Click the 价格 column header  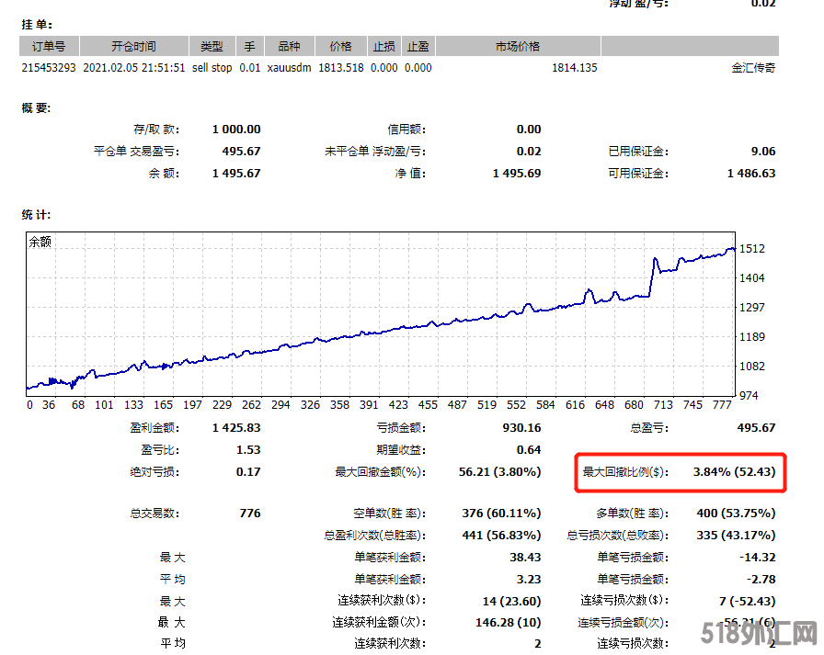click(340, 46)
